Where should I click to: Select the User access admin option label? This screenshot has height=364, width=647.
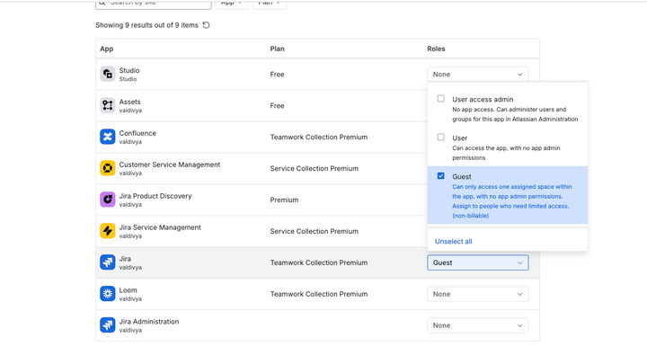tap(483, 100)
